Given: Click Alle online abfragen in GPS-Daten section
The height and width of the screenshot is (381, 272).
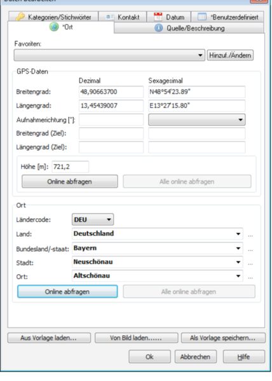Looking at the screenshot, I should tap(187, 181).
